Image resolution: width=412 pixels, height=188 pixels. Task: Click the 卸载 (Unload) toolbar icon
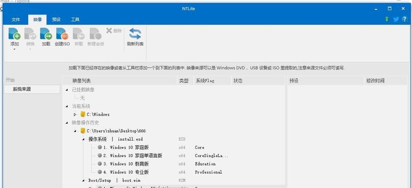(x=79, y=33)
